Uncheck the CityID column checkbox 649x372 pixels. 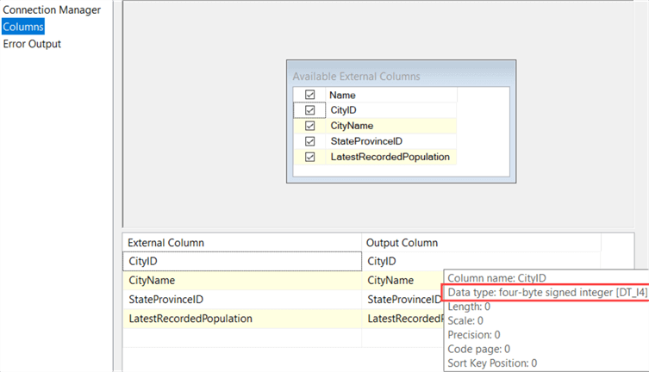309,110
